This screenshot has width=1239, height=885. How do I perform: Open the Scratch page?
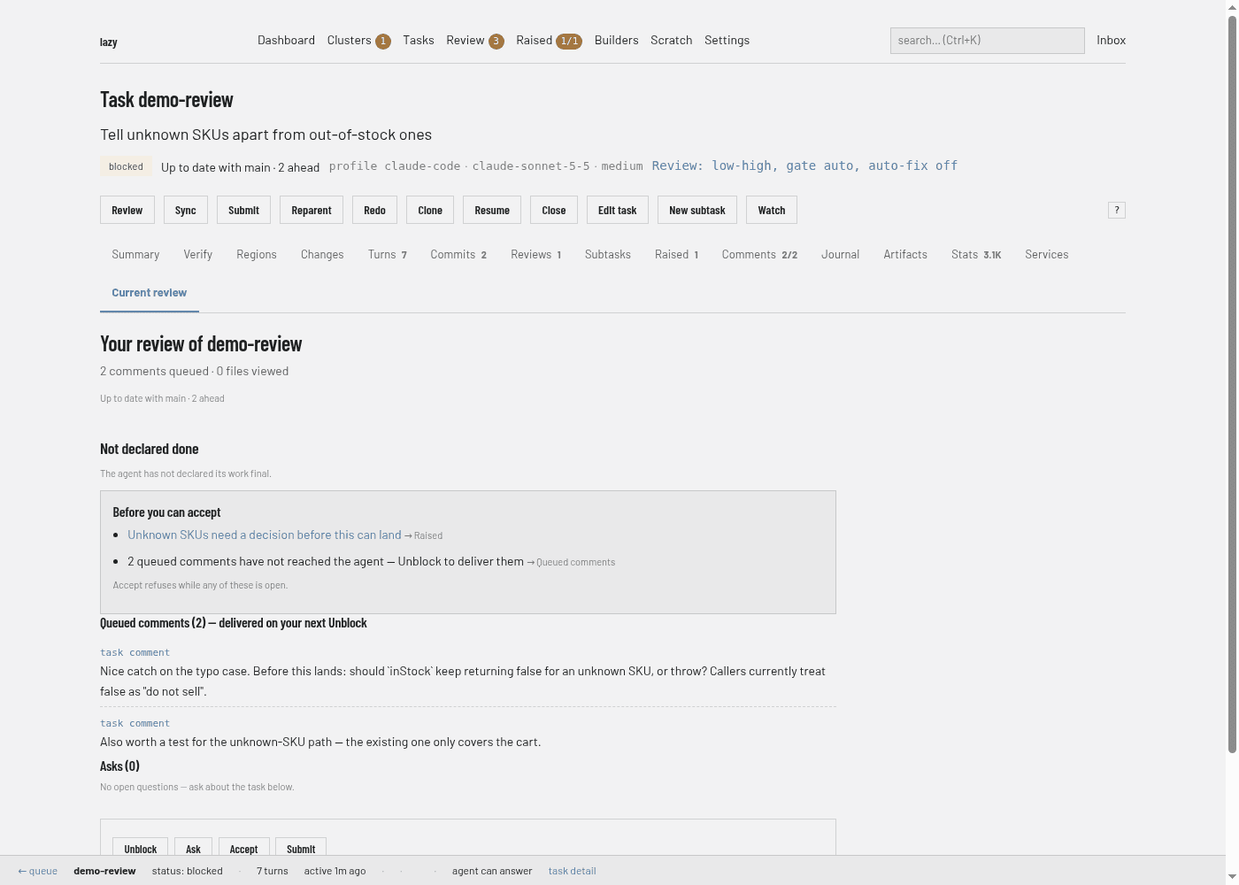point(672,40)
